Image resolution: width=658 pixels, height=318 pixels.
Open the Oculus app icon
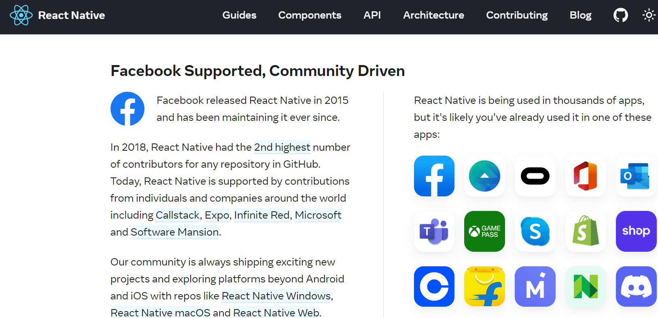535,176
